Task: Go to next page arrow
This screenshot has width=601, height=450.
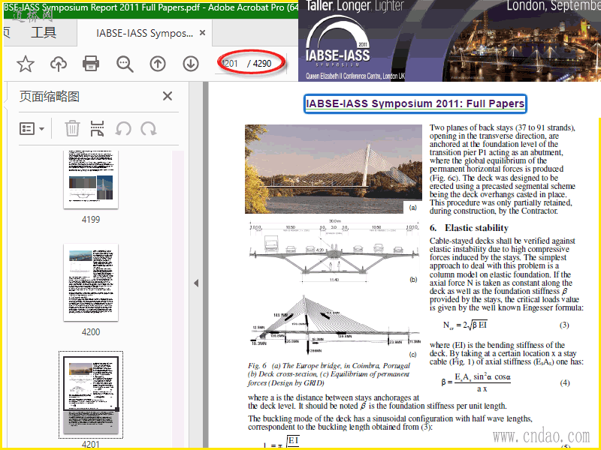Action: 191,64
